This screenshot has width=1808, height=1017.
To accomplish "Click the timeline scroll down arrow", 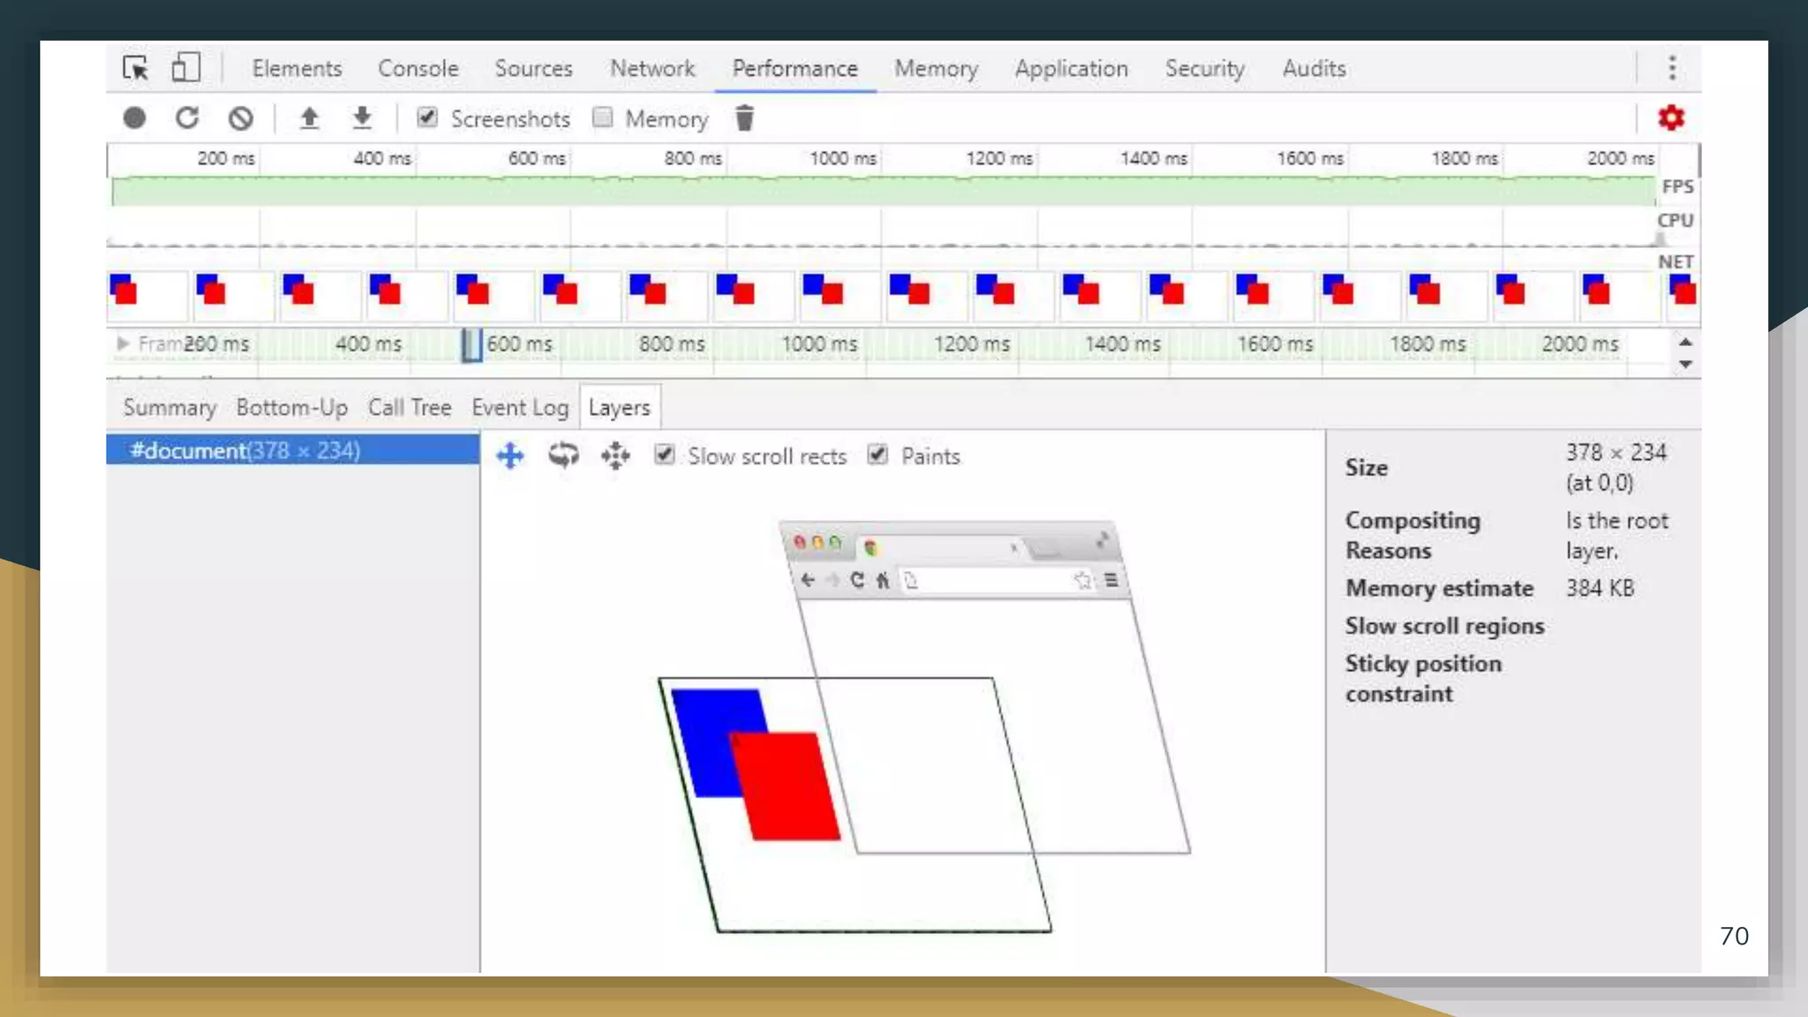I will [1685, 364].
